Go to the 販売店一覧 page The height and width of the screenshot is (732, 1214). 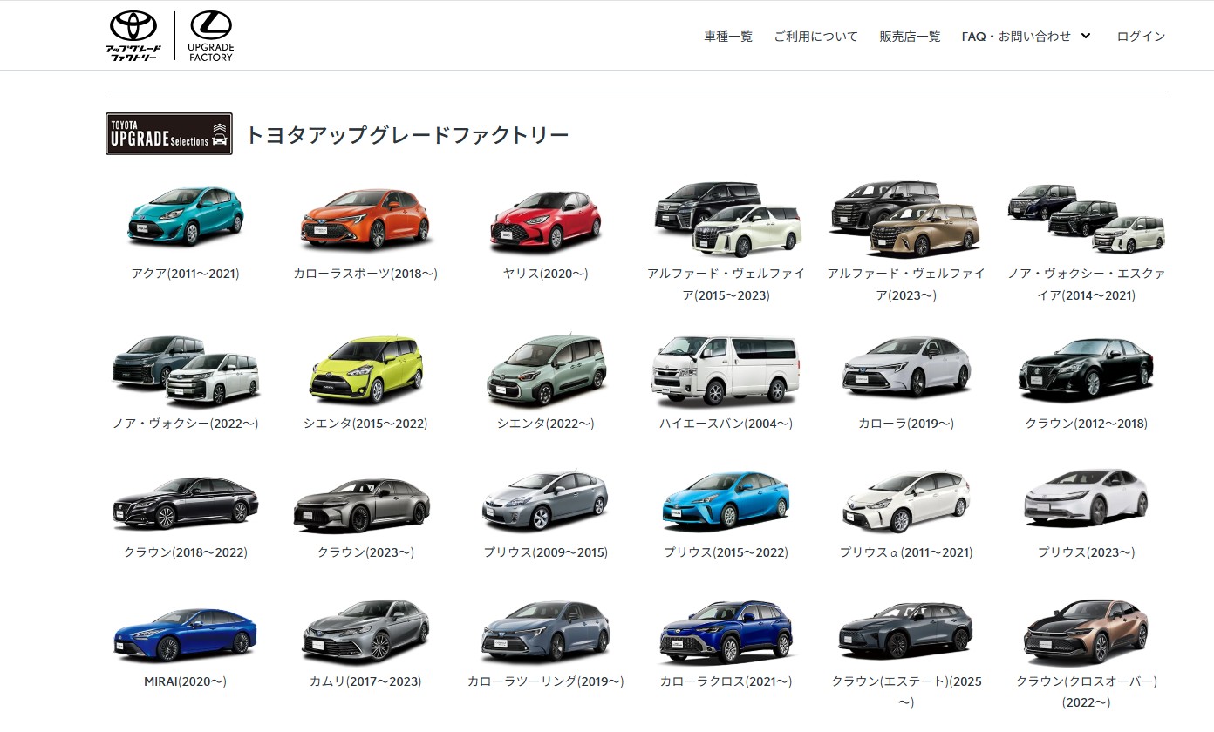tap(910, 37)
